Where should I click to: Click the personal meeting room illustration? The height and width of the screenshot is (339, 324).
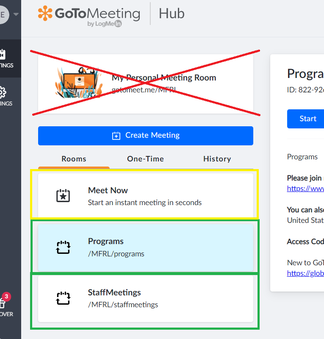[x=79, y=83]
